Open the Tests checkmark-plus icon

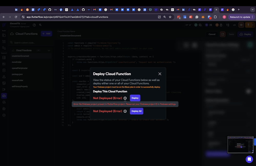pyautogui.click(x=4, y=102)
